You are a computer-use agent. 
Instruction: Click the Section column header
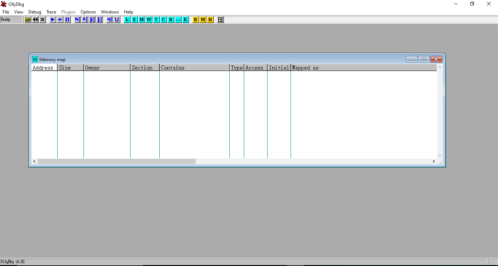click(x=145, y=68)
